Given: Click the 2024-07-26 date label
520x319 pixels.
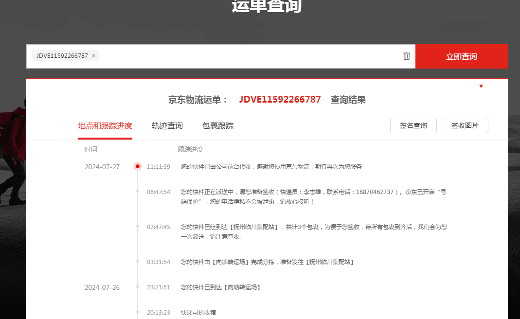Looking at the screenshot, I should [x=102, y=287].
